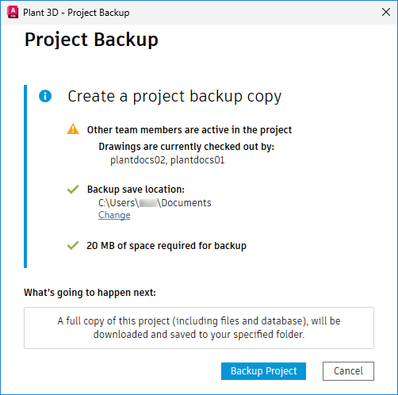The height and width of the screenshot is (395, 398).
Task: Click Other team members are active message
Action: [189, 130]
